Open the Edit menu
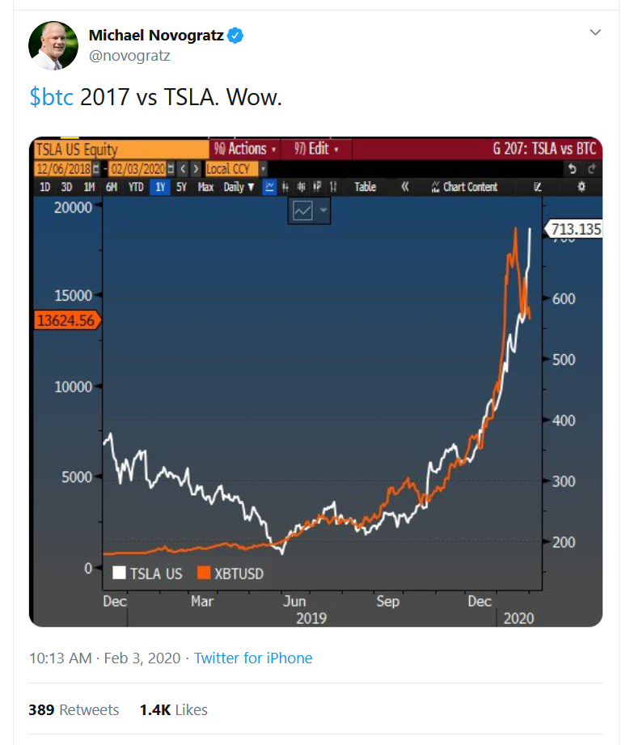 [x=315, y=150]
